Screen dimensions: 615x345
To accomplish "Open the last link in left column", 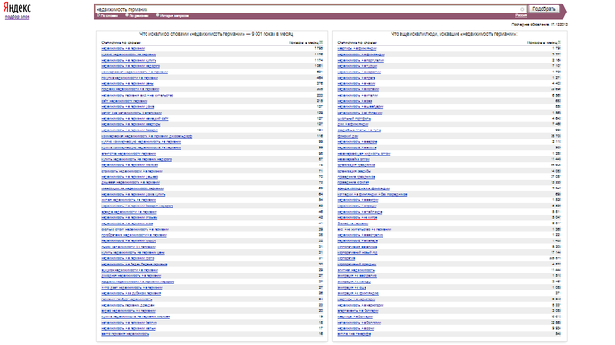I will 125,334.
